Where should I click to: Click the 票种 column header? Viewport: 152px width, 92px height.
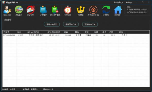pyautogui.click(x=77, y=32)
